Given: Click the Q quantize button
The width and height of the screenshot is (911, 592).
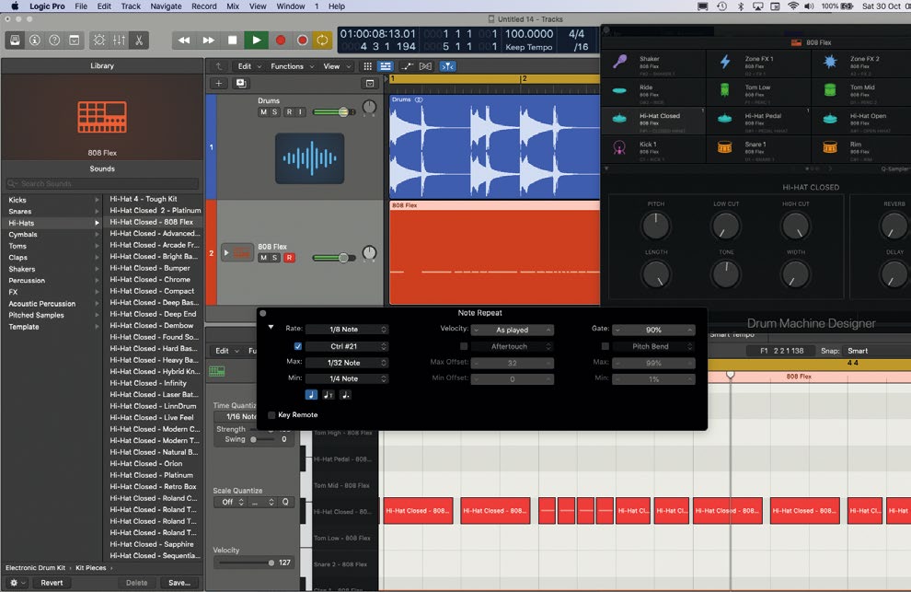Looking at the screenshot, I should pyautogui.click(x=285, y=502).
